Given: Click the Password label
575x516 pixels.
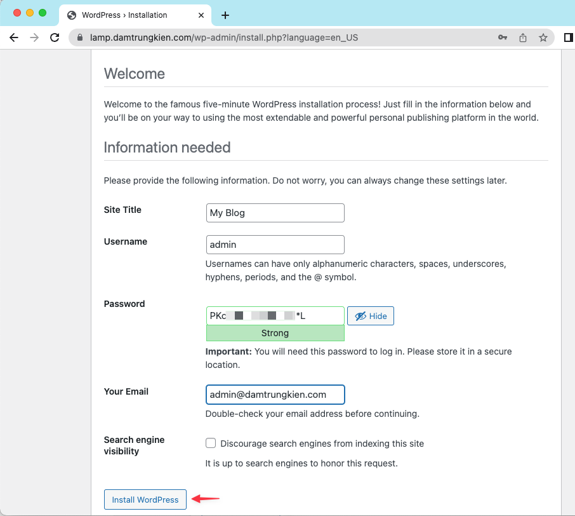Looking at the screenshot, I should 124,304.
